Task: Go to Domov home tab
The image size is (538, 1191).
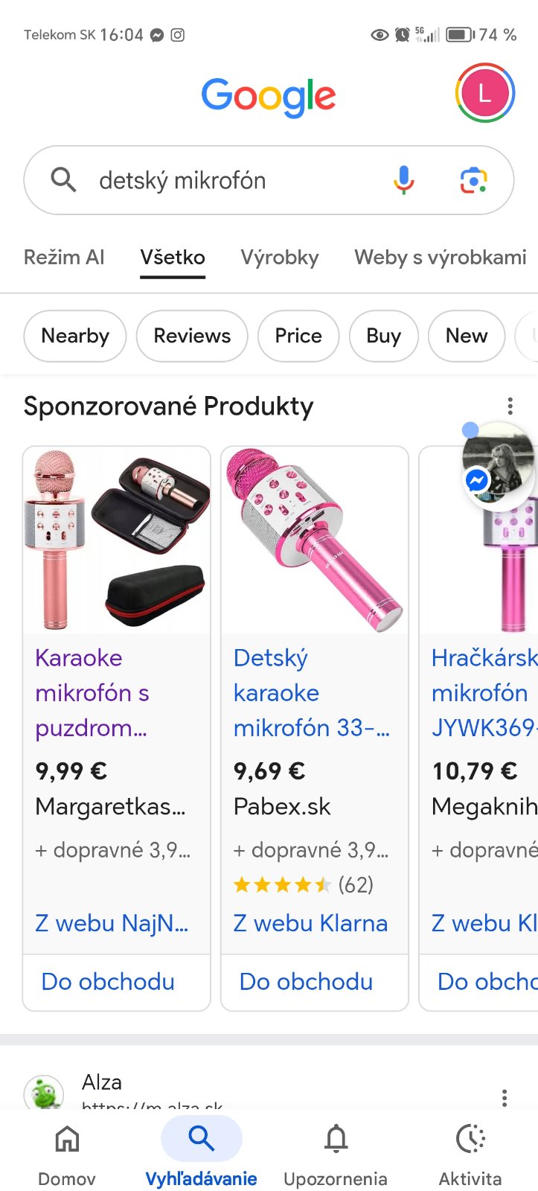Action: point(67,1155)
